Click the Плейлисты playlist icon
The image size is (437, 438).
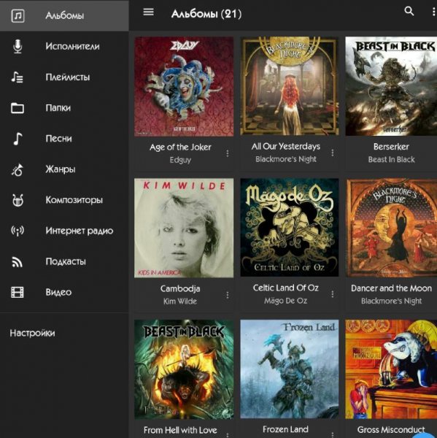(18, 77)
